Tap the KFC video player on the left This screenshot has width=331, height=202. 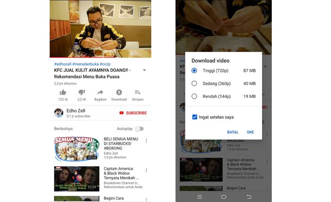coord(100,28)
